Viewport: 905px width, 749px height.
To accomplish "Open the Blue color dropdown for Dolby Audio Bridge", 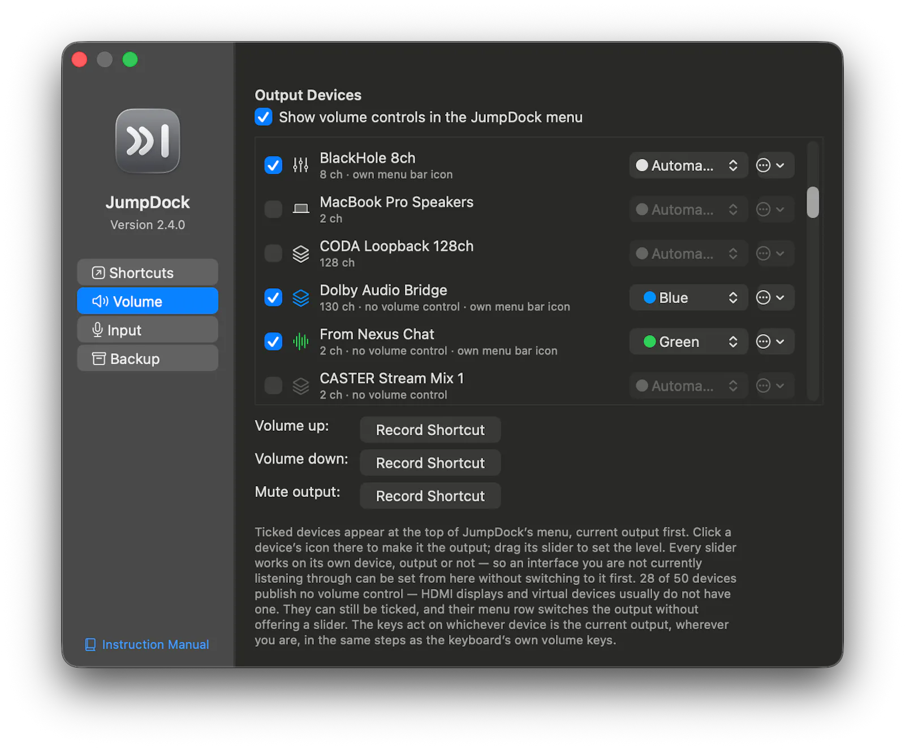I will pyautogui.click(x=688, y=297).
